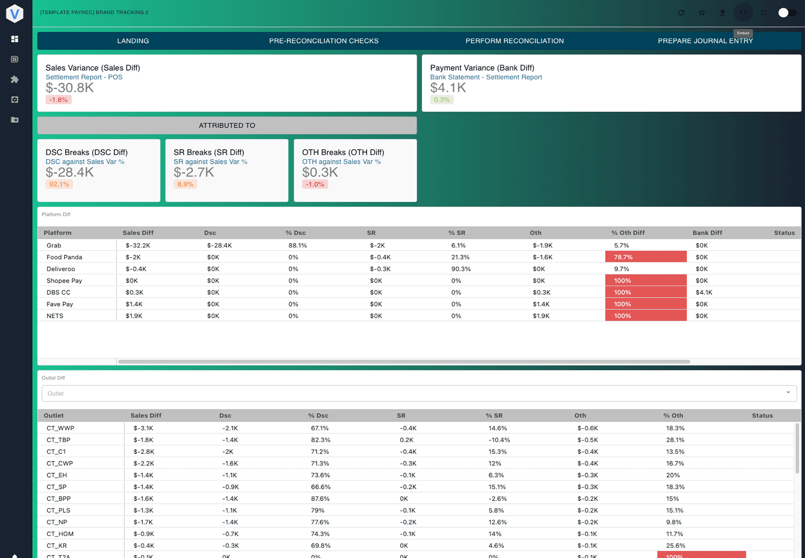Viewport: 805px width, 558px height.
Task: Click the Outlet dropdown arrow
Action: [788, 393]
